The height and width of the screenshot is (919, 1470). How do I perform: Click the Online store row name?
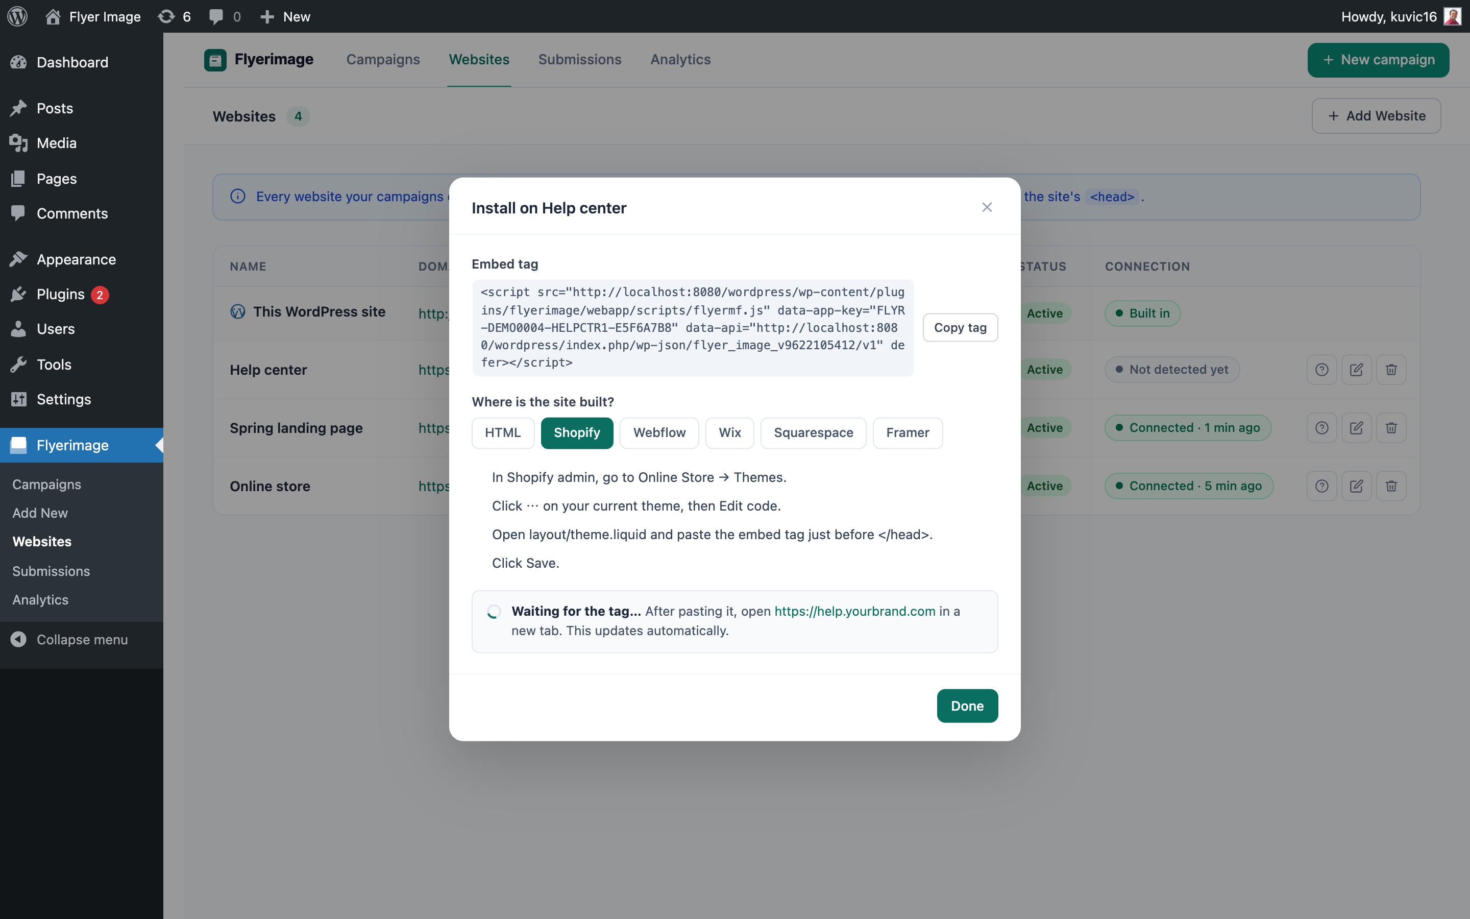(x=269, y=486)
